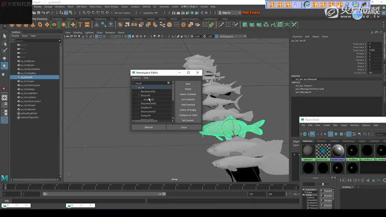Switch to the Sculpting shelf tab

point(57,19)
